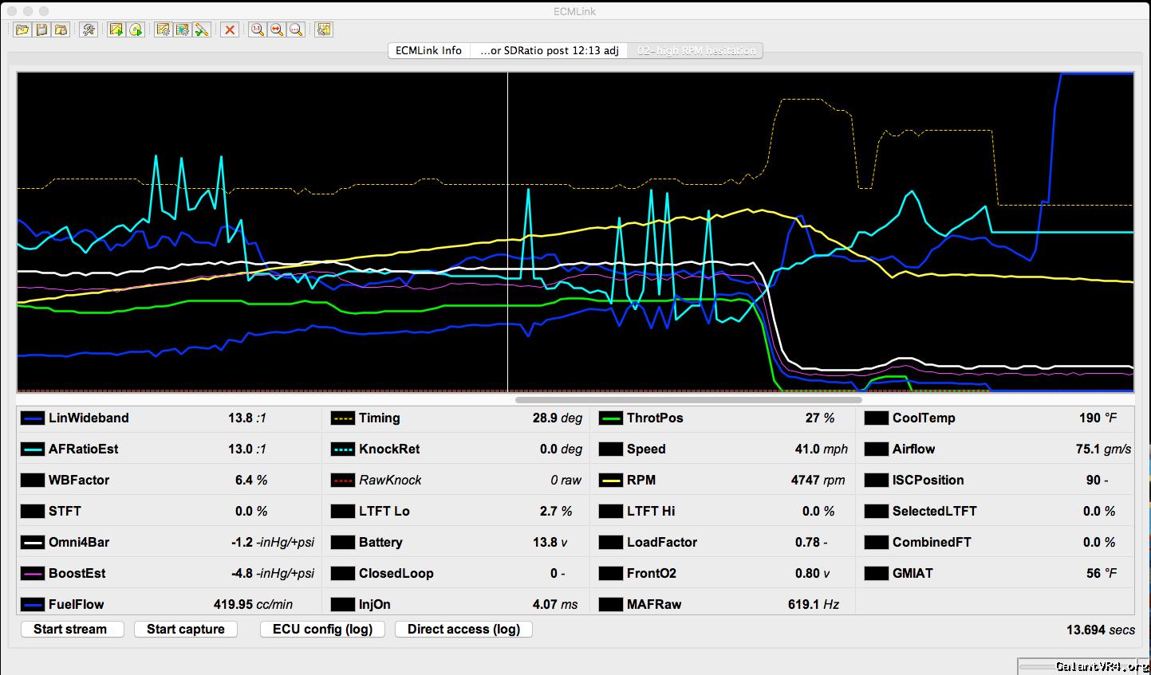This screenshot has height=675, width=1151.
Task: Open the wrench and hammer settings icon
Action: tap(89, 29)
